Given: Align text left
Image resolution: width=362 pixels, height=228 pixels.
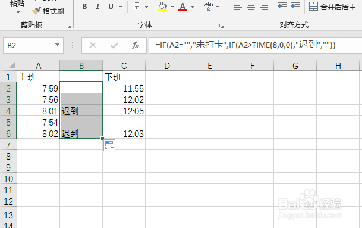Looking at the screenshot, I should 238,7.
